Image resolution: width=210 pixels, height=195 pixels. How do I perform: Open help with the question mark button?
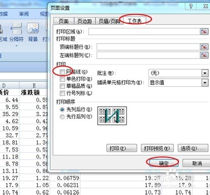point(191,7)
